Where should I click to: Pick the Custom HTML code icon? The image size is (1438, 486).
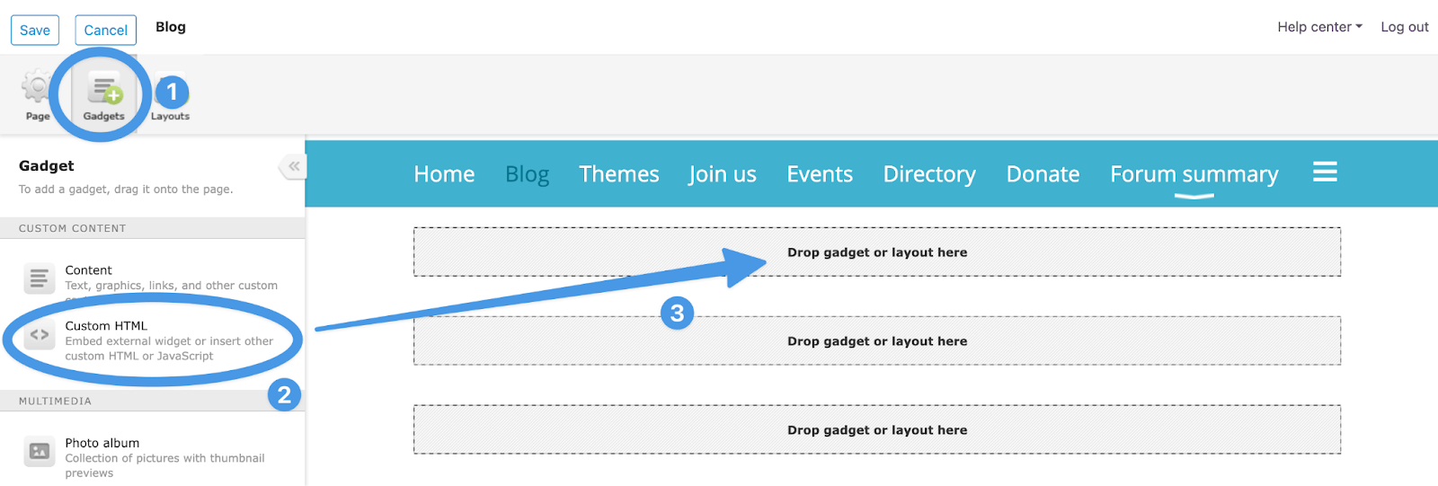click(40, 335)
